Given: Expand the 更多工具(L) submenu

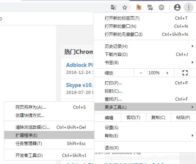Looking at the screenshot, I should [x=145, y=107].
